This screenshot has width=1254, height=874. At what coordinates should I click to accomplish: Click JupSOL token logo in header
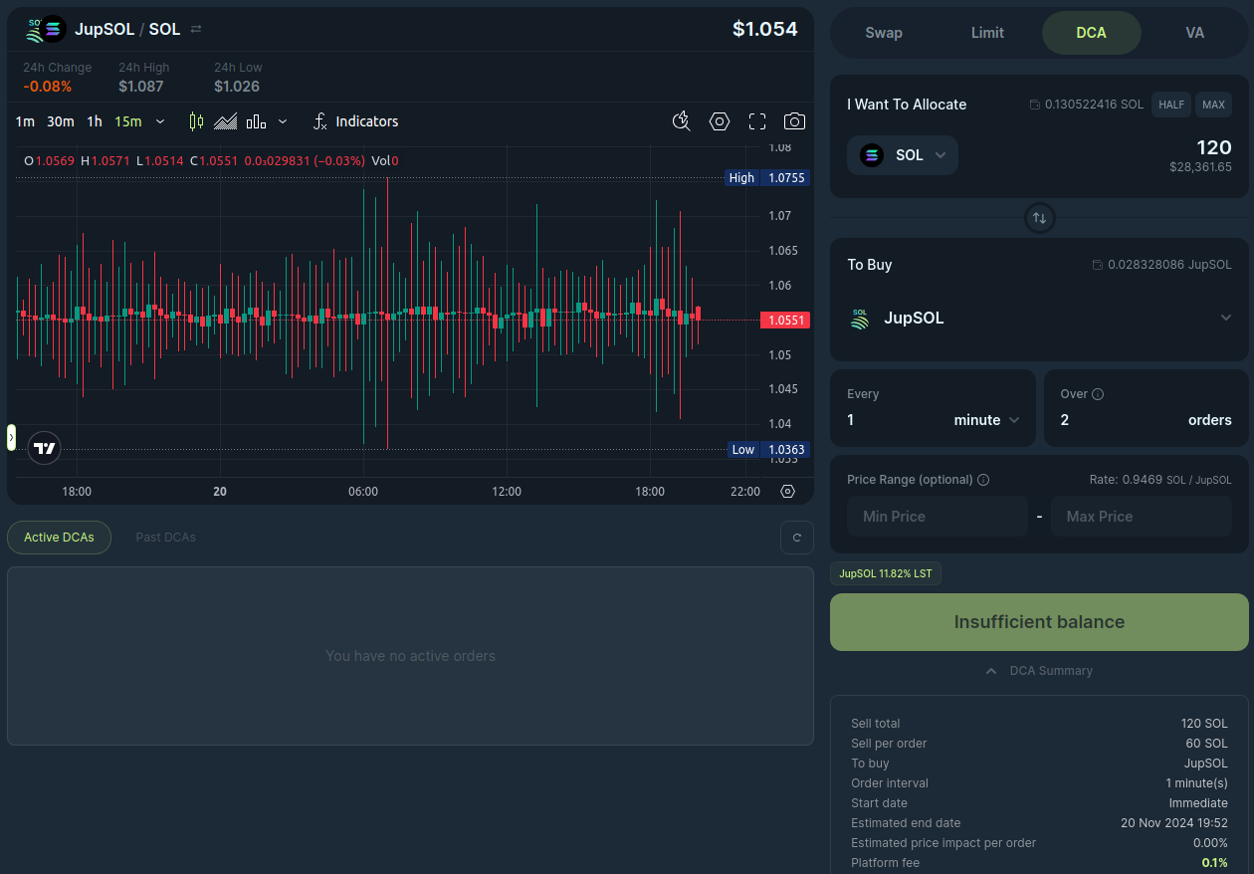[x=36, y=30]
